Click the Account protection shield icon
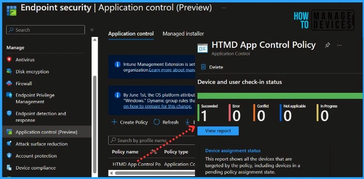 pyautogui.click(x=9, y=156)
